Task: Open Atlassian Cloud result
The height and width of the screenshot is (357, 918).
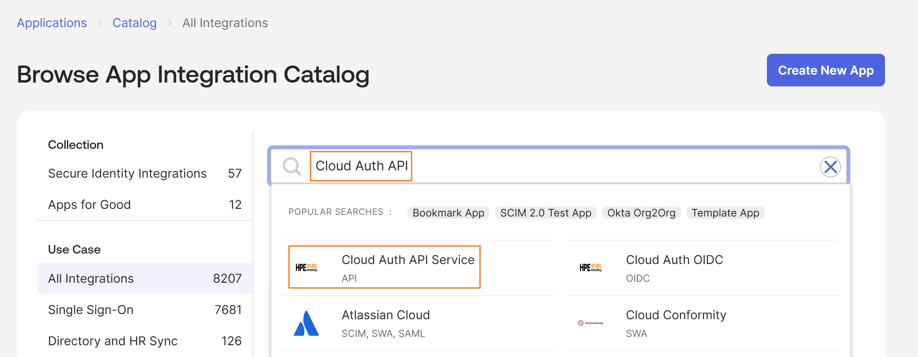Action: [x=419, y=323]
